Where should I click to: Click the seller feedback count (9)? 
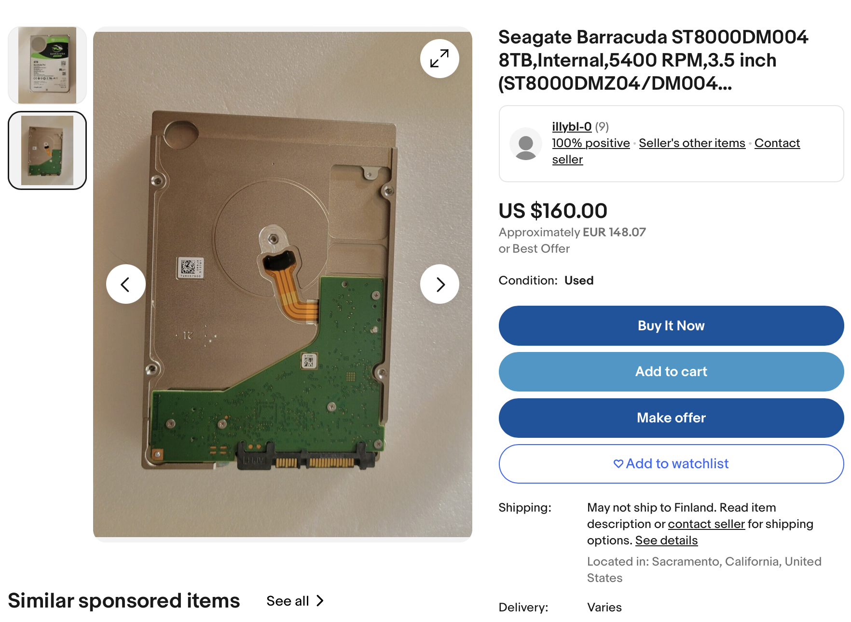pyautogui.click(x=602, y=127)
